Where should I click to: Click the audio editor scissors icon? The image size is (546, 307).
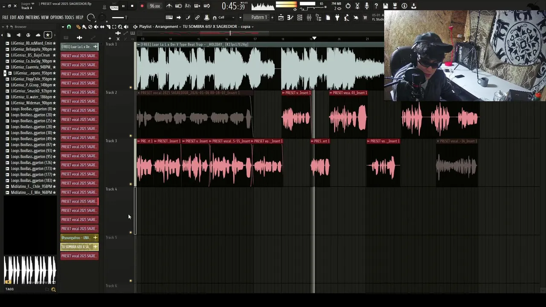(x=357, y=6)
